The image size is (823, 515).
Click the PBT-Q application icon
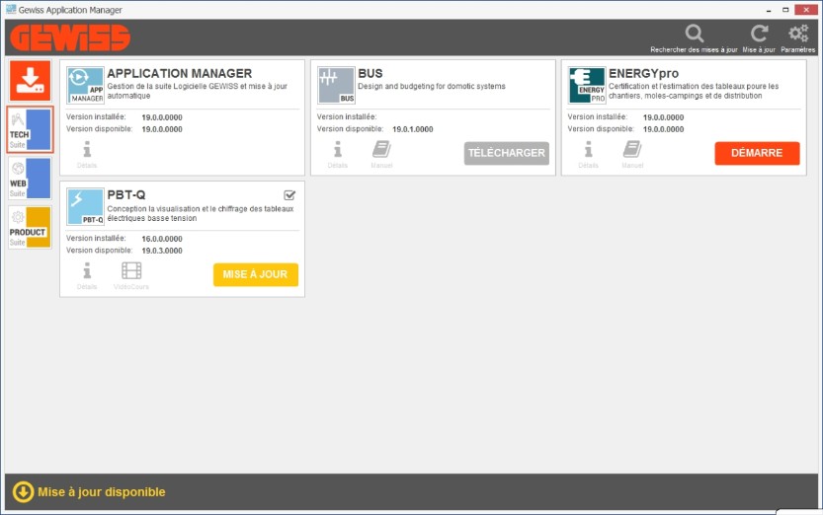pyautogui.click(x=86, y=207)
